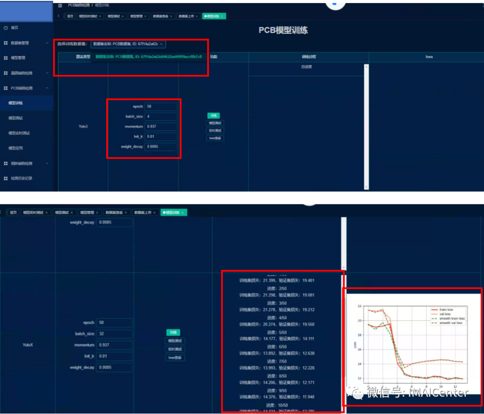Close the 模型测试 tab in upper screenshot
Screen dimensions: 484x414
pyautogui.click(x=122, y=16)
